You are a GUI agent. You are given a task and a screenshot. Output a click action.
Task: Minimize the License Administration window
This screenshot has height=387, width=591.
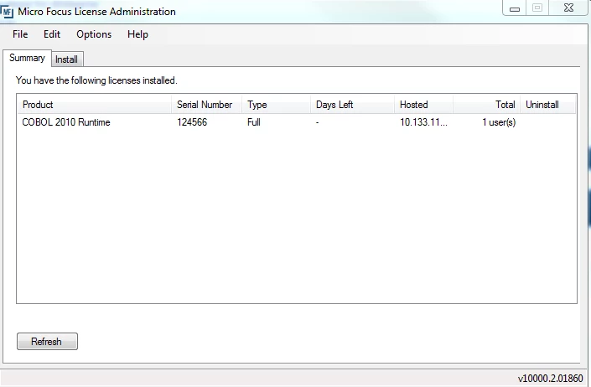pyautogui.click(x=515, y=8)
